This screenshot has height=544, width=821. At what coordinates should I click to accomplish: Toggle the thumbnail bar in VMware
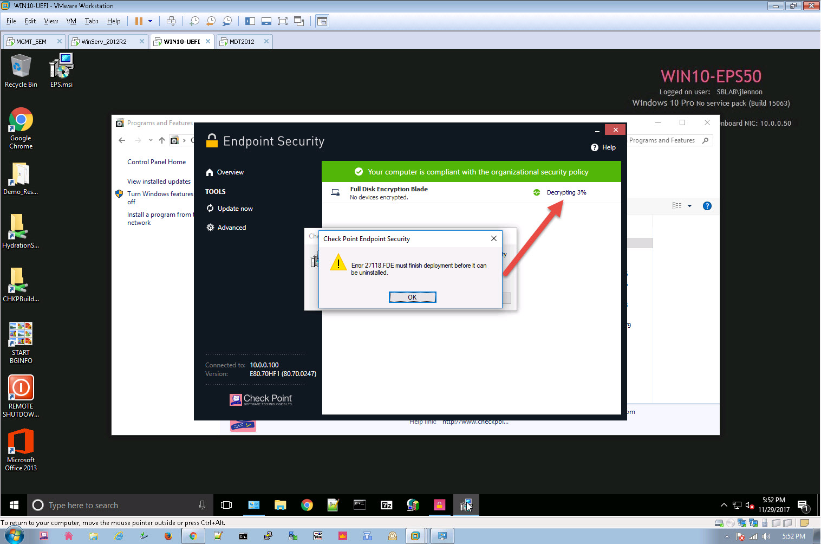click(x=266, y=21)
